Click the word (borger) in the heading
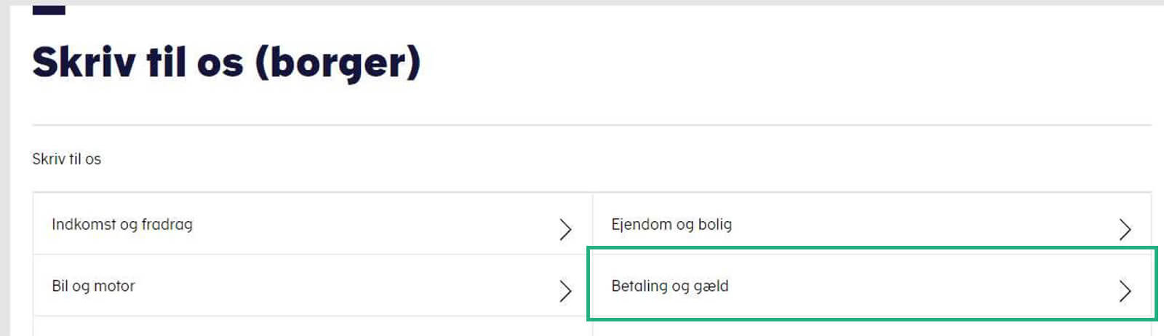This screenshot has height=336, width=1164. 338,63
